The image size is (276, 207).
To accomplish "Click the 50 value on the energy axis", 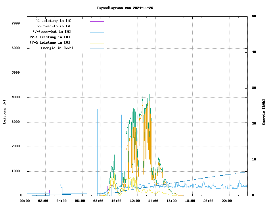I will pyautogui.click(x=254, y=16).
